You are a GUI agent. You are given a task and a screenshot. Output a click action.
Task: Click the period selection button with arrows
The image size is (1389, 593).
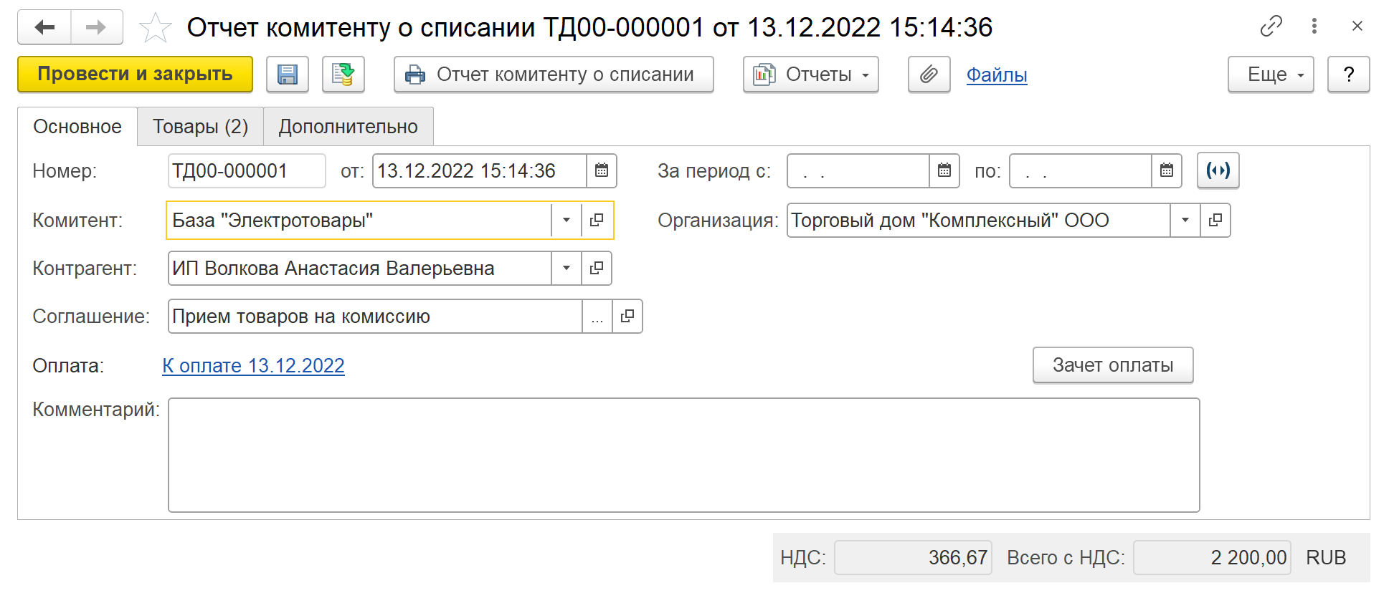[1218, 171]
